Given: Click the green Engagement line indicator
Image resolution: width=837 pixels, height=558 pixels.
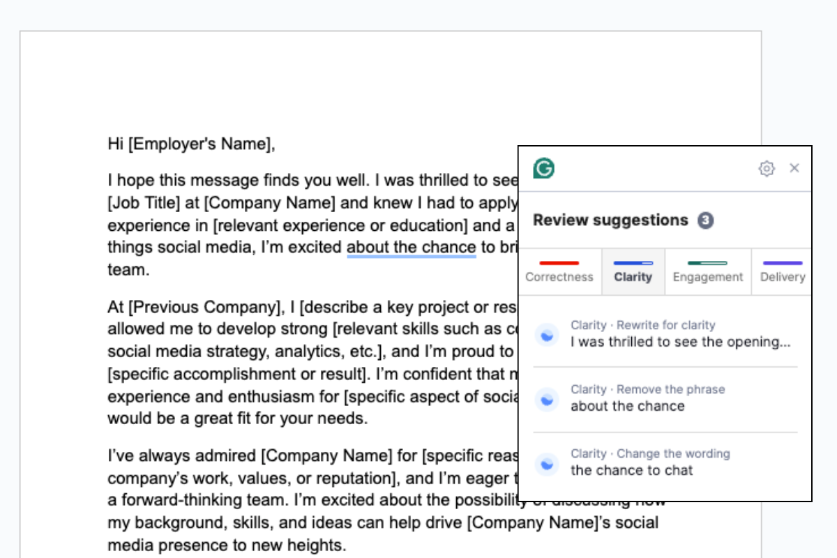Looking at the screenshot, I should [707, 261].
